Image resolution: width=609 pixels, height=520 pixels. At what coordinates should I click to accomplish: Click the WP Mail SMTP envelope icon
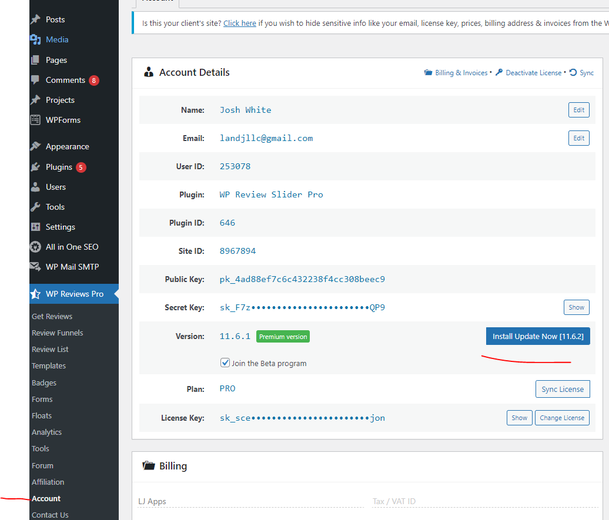pos(35,267)
